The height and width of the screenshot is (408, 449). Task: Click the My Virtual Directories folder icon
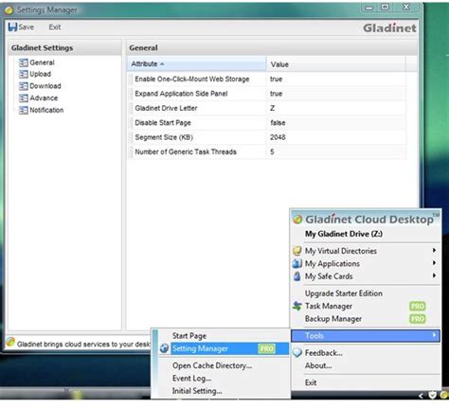(296, 251)
